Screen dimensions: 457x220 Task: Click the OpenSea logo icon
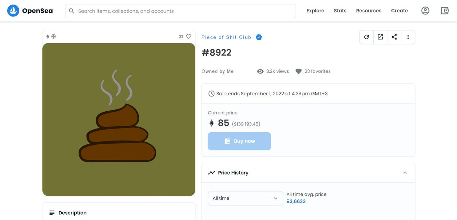coord(13,11)
